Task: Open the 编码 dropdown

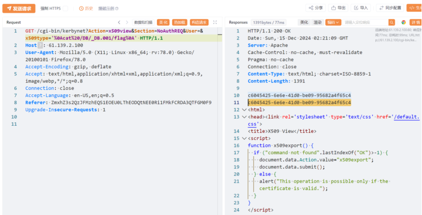Action: point(333,22)
